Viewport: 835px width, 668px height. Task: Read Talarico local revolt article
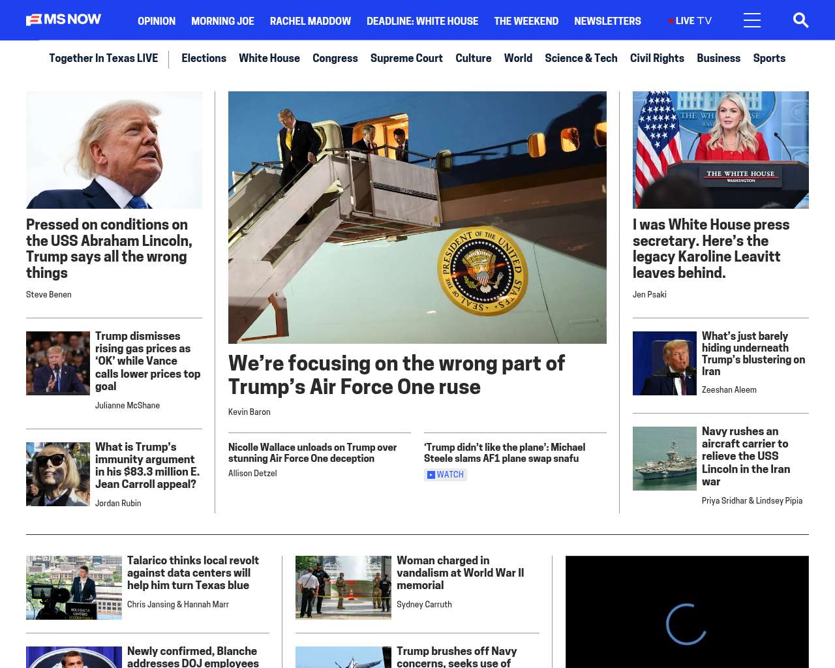193,573
